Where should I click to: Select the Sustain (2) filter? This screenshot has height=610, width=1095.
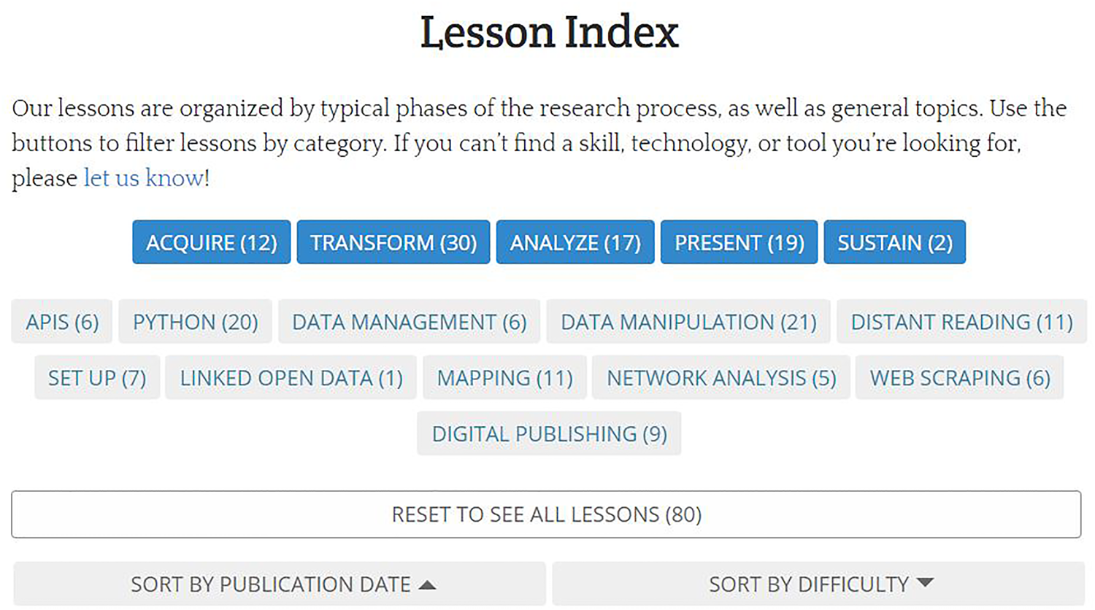(x=894, y=242)
